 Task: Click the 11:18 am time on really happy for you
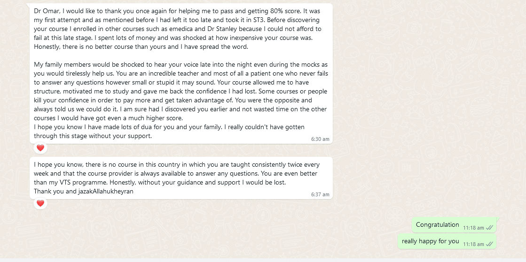click(473, 244)
